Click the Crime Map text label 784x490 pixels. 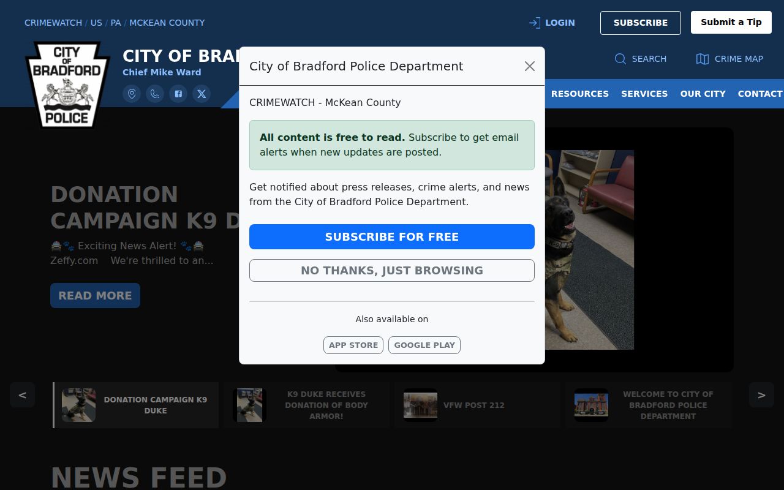tap(739, 59)
